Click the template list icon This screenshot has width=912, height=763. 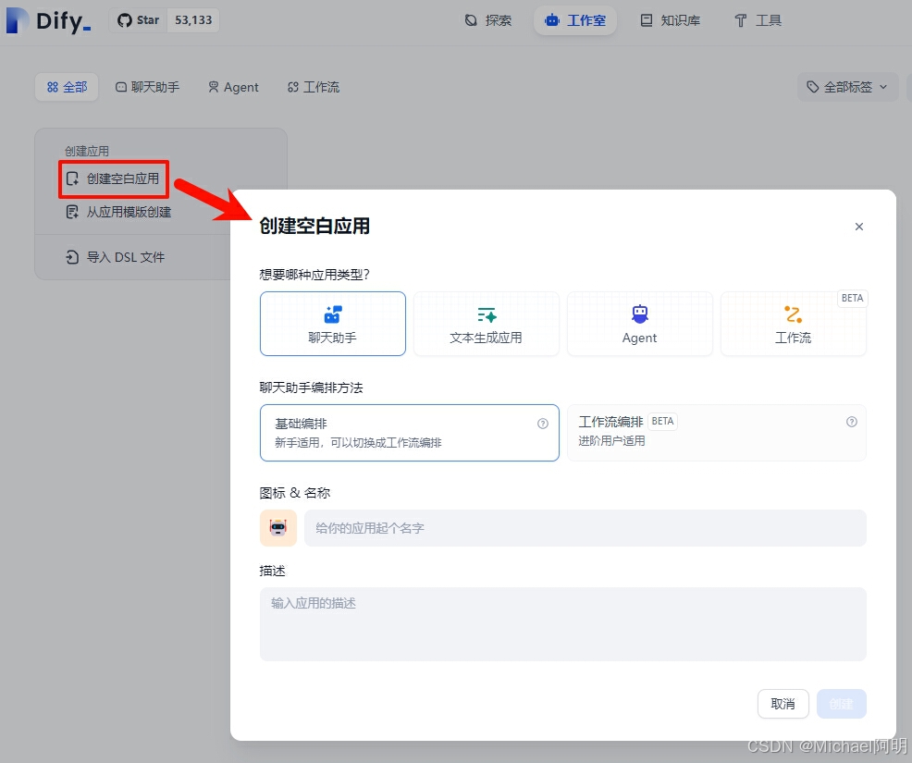pos(72,213)
